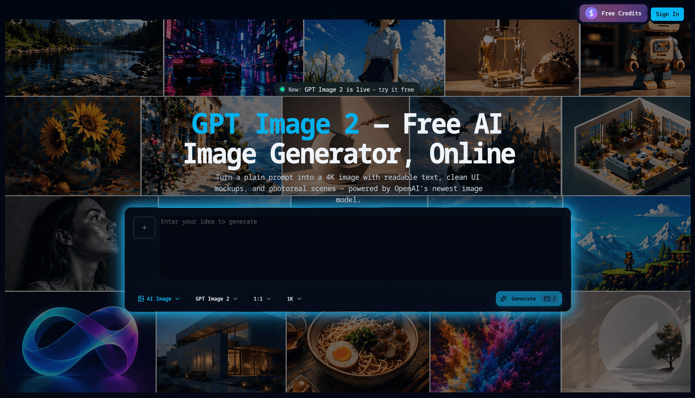Screen dimensions: 695x398
Task: Click the 'GPT Image 2' blue headline text
Action: click(x=275, y=124)
